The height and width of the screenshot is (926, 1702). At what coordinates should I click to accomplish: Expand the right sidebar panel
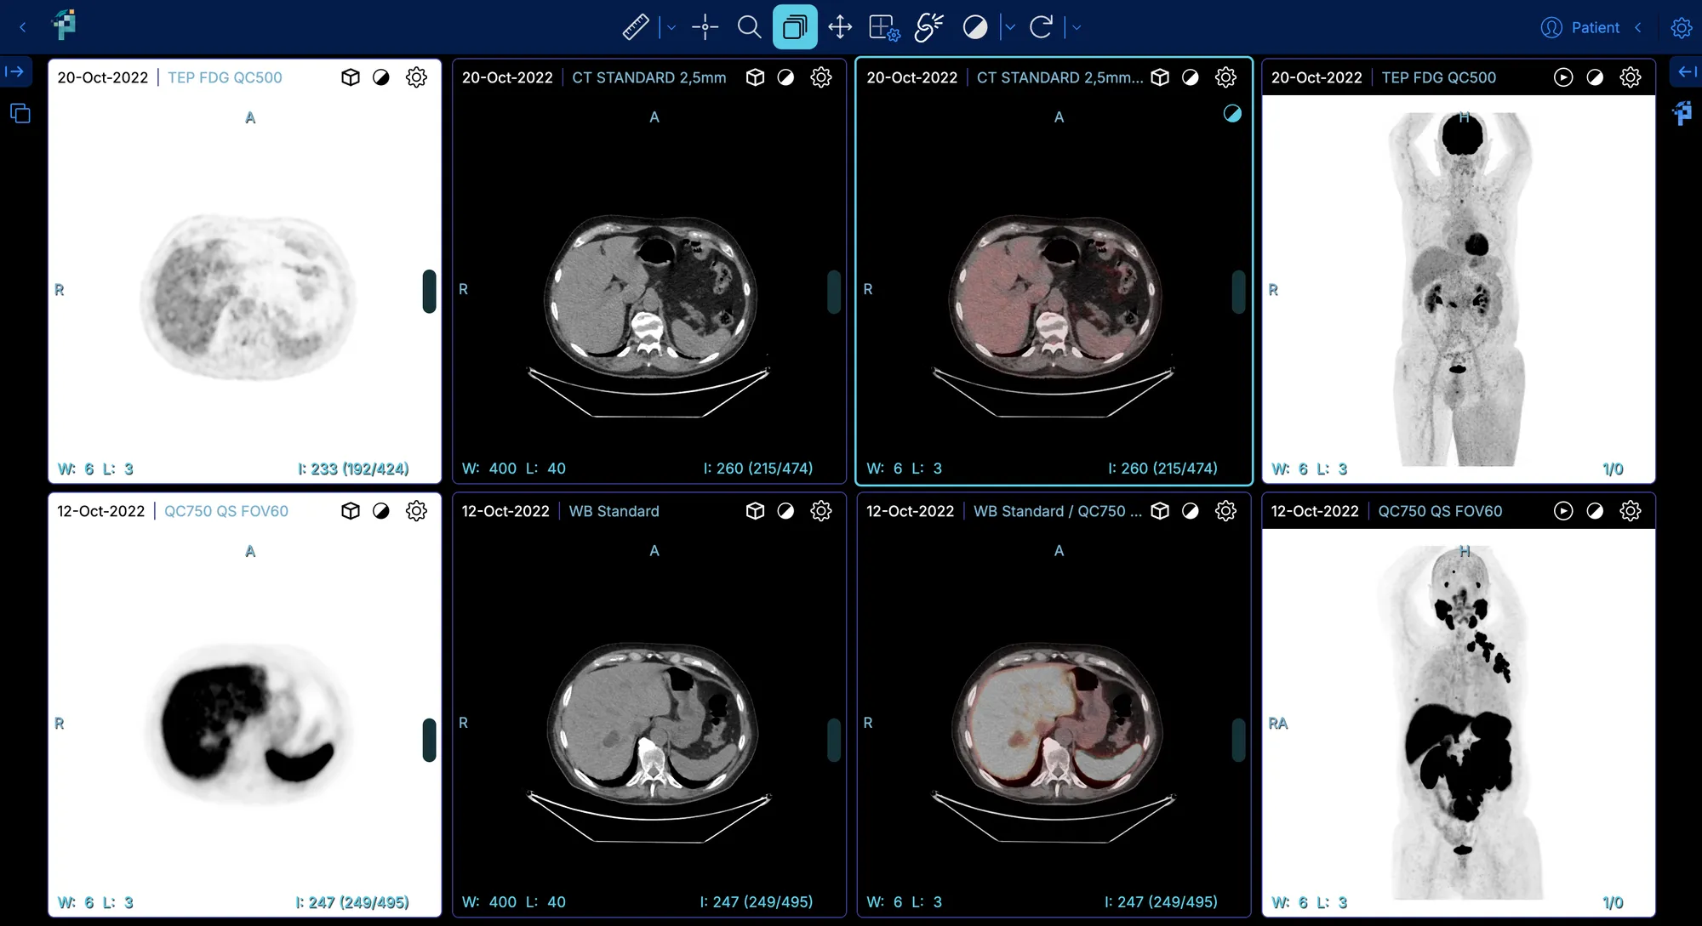[x=1687, y=71]
